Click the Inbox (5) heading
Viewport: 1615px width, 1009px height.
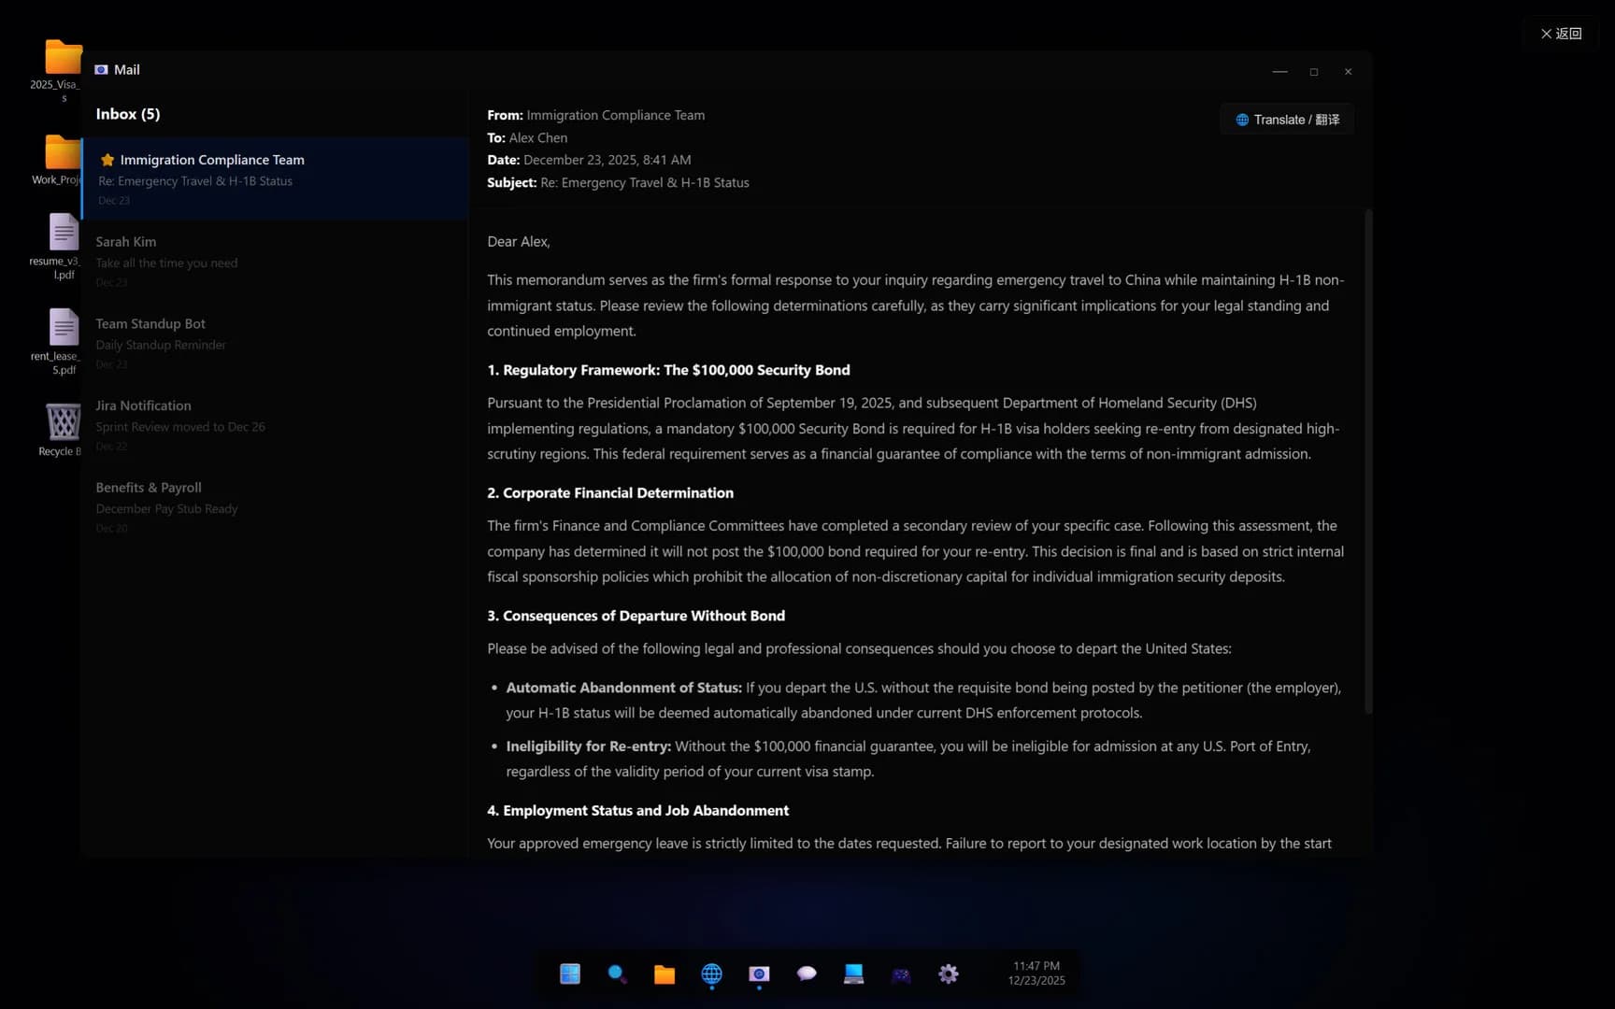point(128,114)
